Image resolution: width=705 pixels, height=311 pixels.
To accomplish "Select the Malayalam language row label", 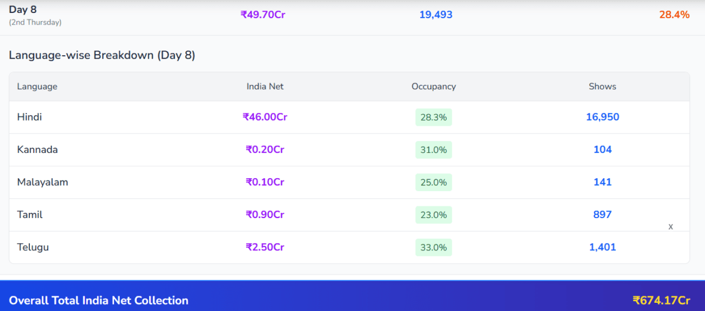I will 42,182.
